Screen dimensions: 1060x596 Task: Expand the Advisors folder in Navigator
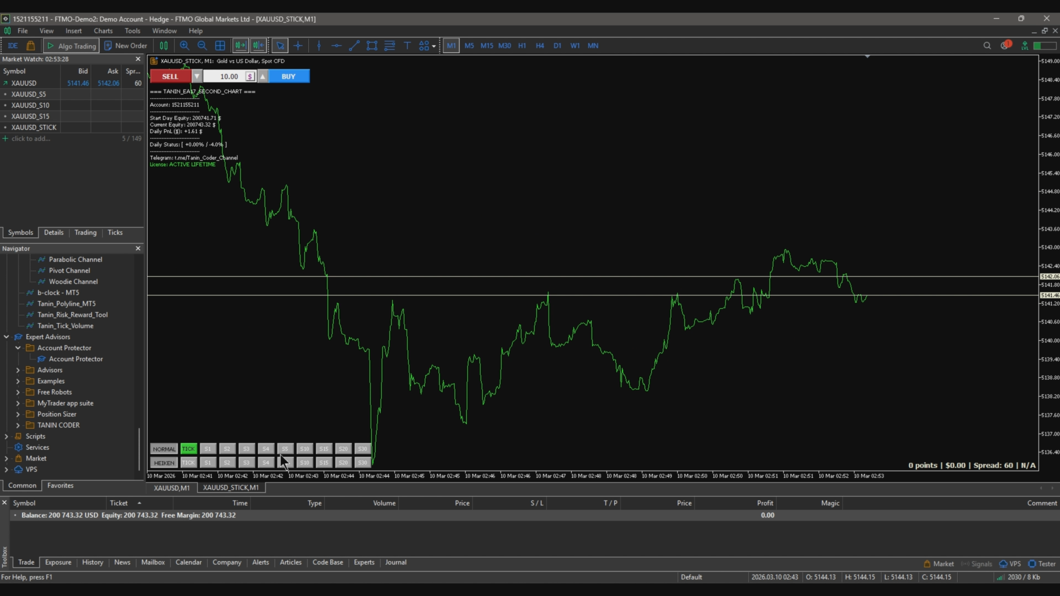[x=18, y=370]
